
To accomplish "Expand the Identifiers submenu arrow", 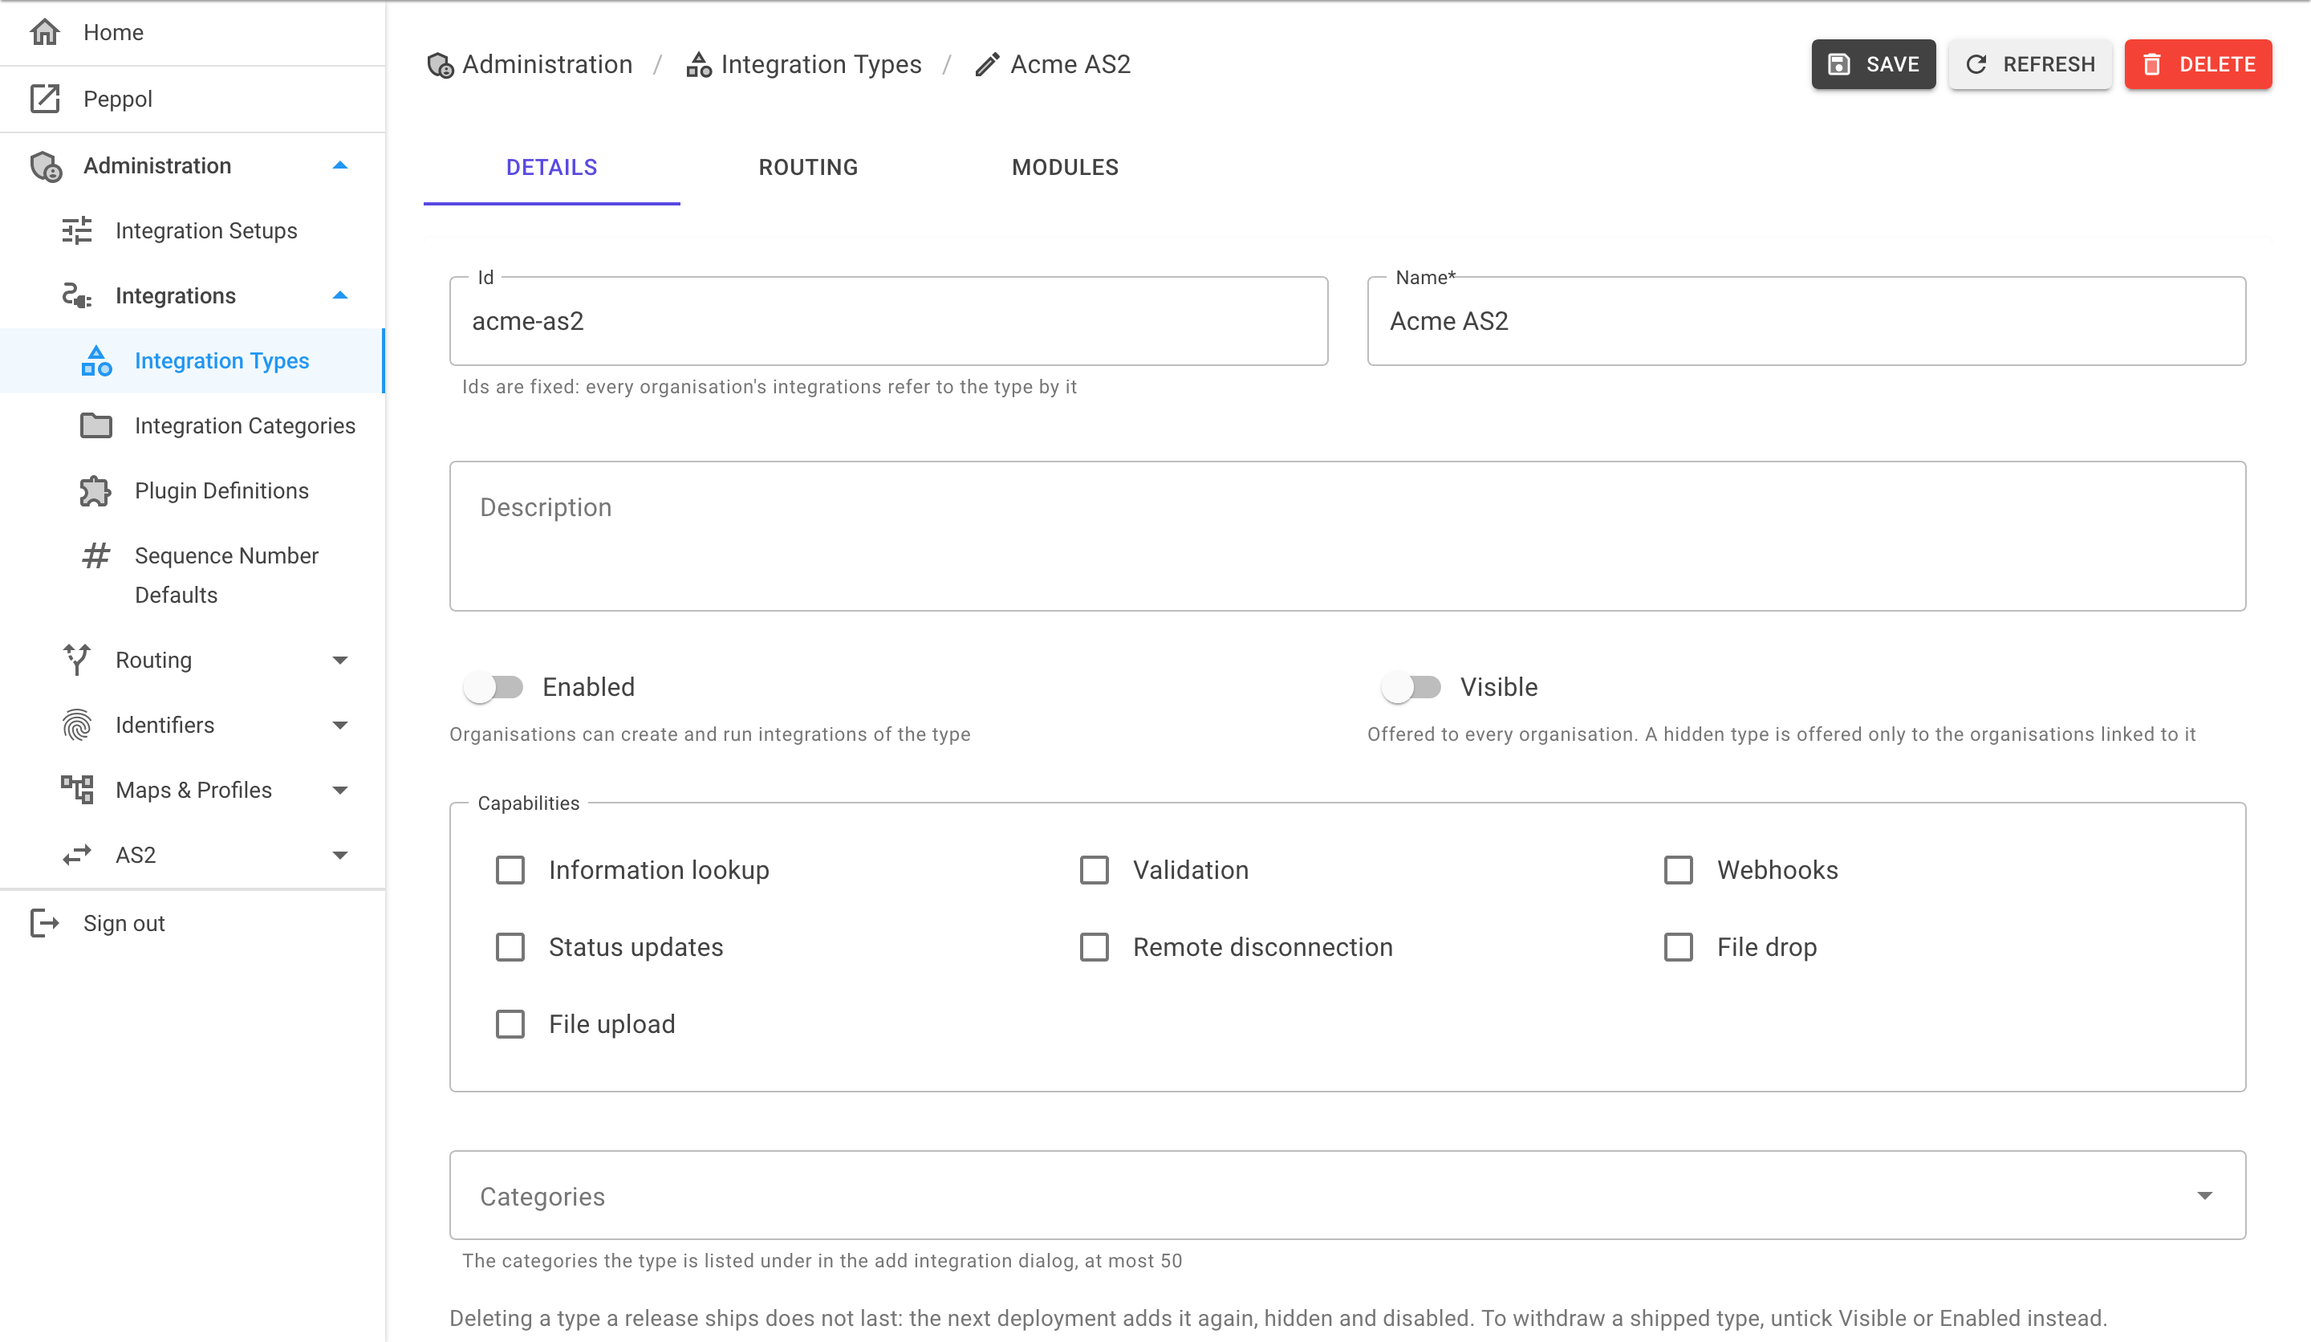I will (340, 726).
